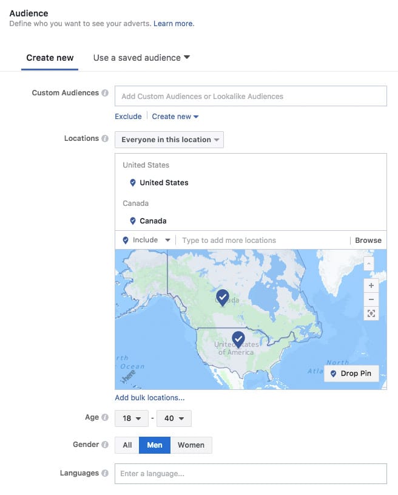Image resolution: width=398 pixels, height=495 pixels.
Task: Select Men gender option
Action: 155,445
